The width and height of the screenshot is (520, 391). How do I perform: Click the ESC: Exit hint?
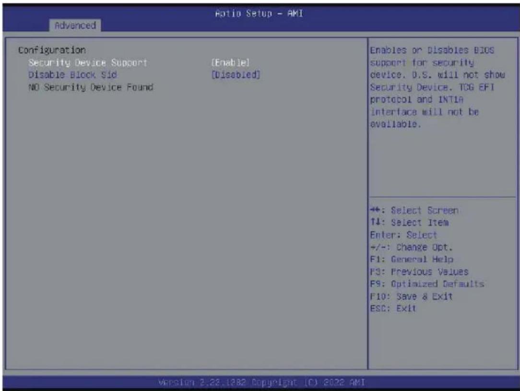(393, 308)
